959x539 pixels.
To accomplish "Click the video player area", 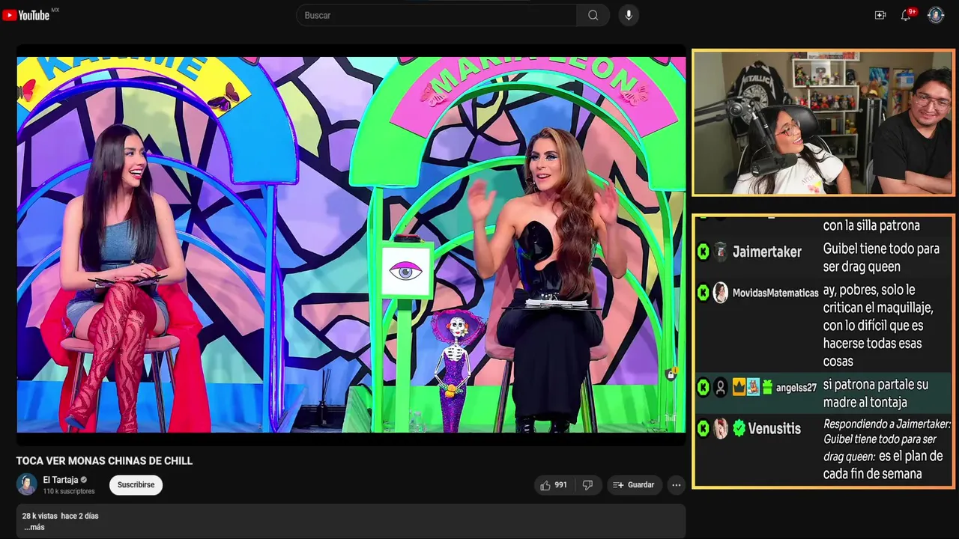I will [x=351, y=245].
